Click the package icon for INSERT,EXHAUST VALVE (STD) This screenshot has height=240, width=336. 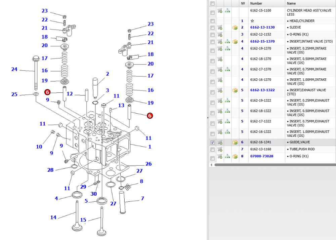pyautogui.click(x=235, y=90)
